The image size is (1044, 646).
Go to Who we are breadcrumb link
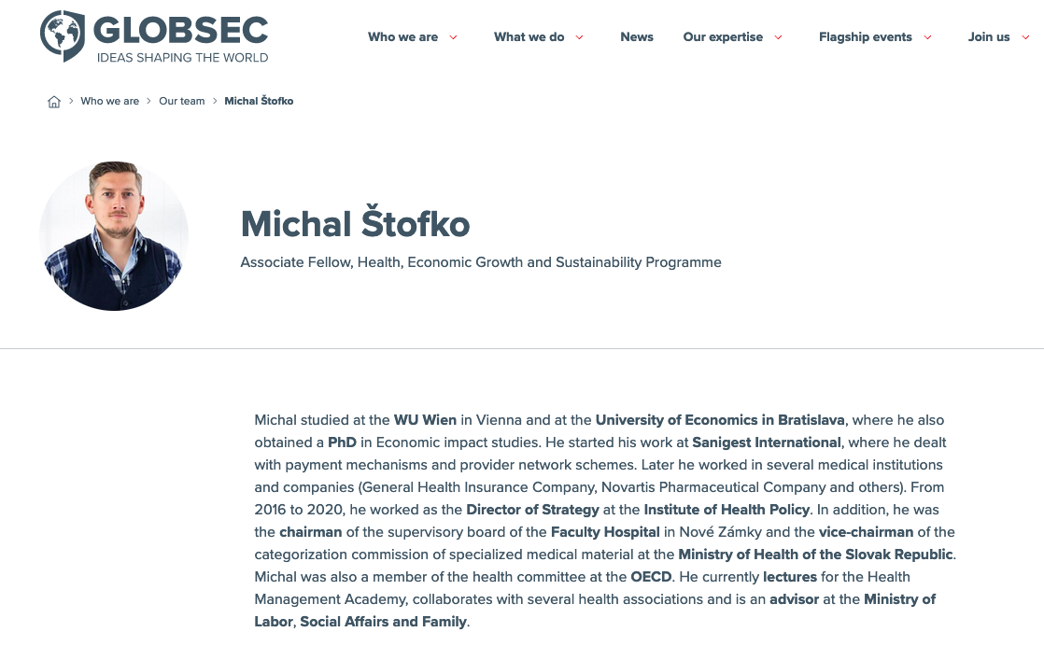109,101
